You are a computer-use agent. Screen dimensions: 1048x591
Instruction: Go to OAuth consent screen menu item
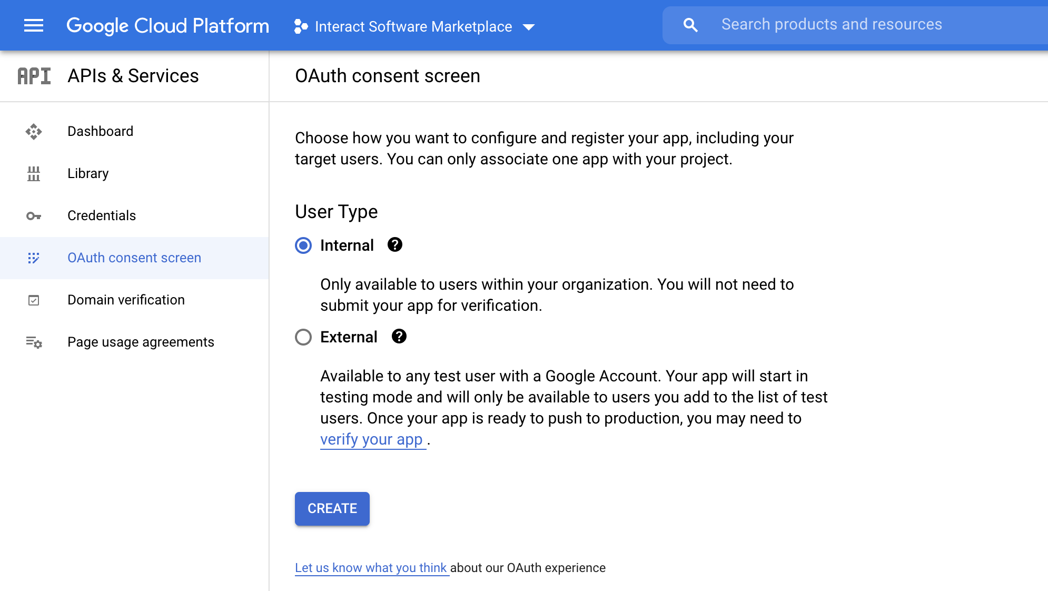click(134, 258)
